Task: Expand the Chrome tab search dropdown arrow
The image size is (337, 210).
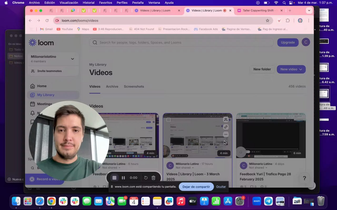Action: tap(309, 10)
